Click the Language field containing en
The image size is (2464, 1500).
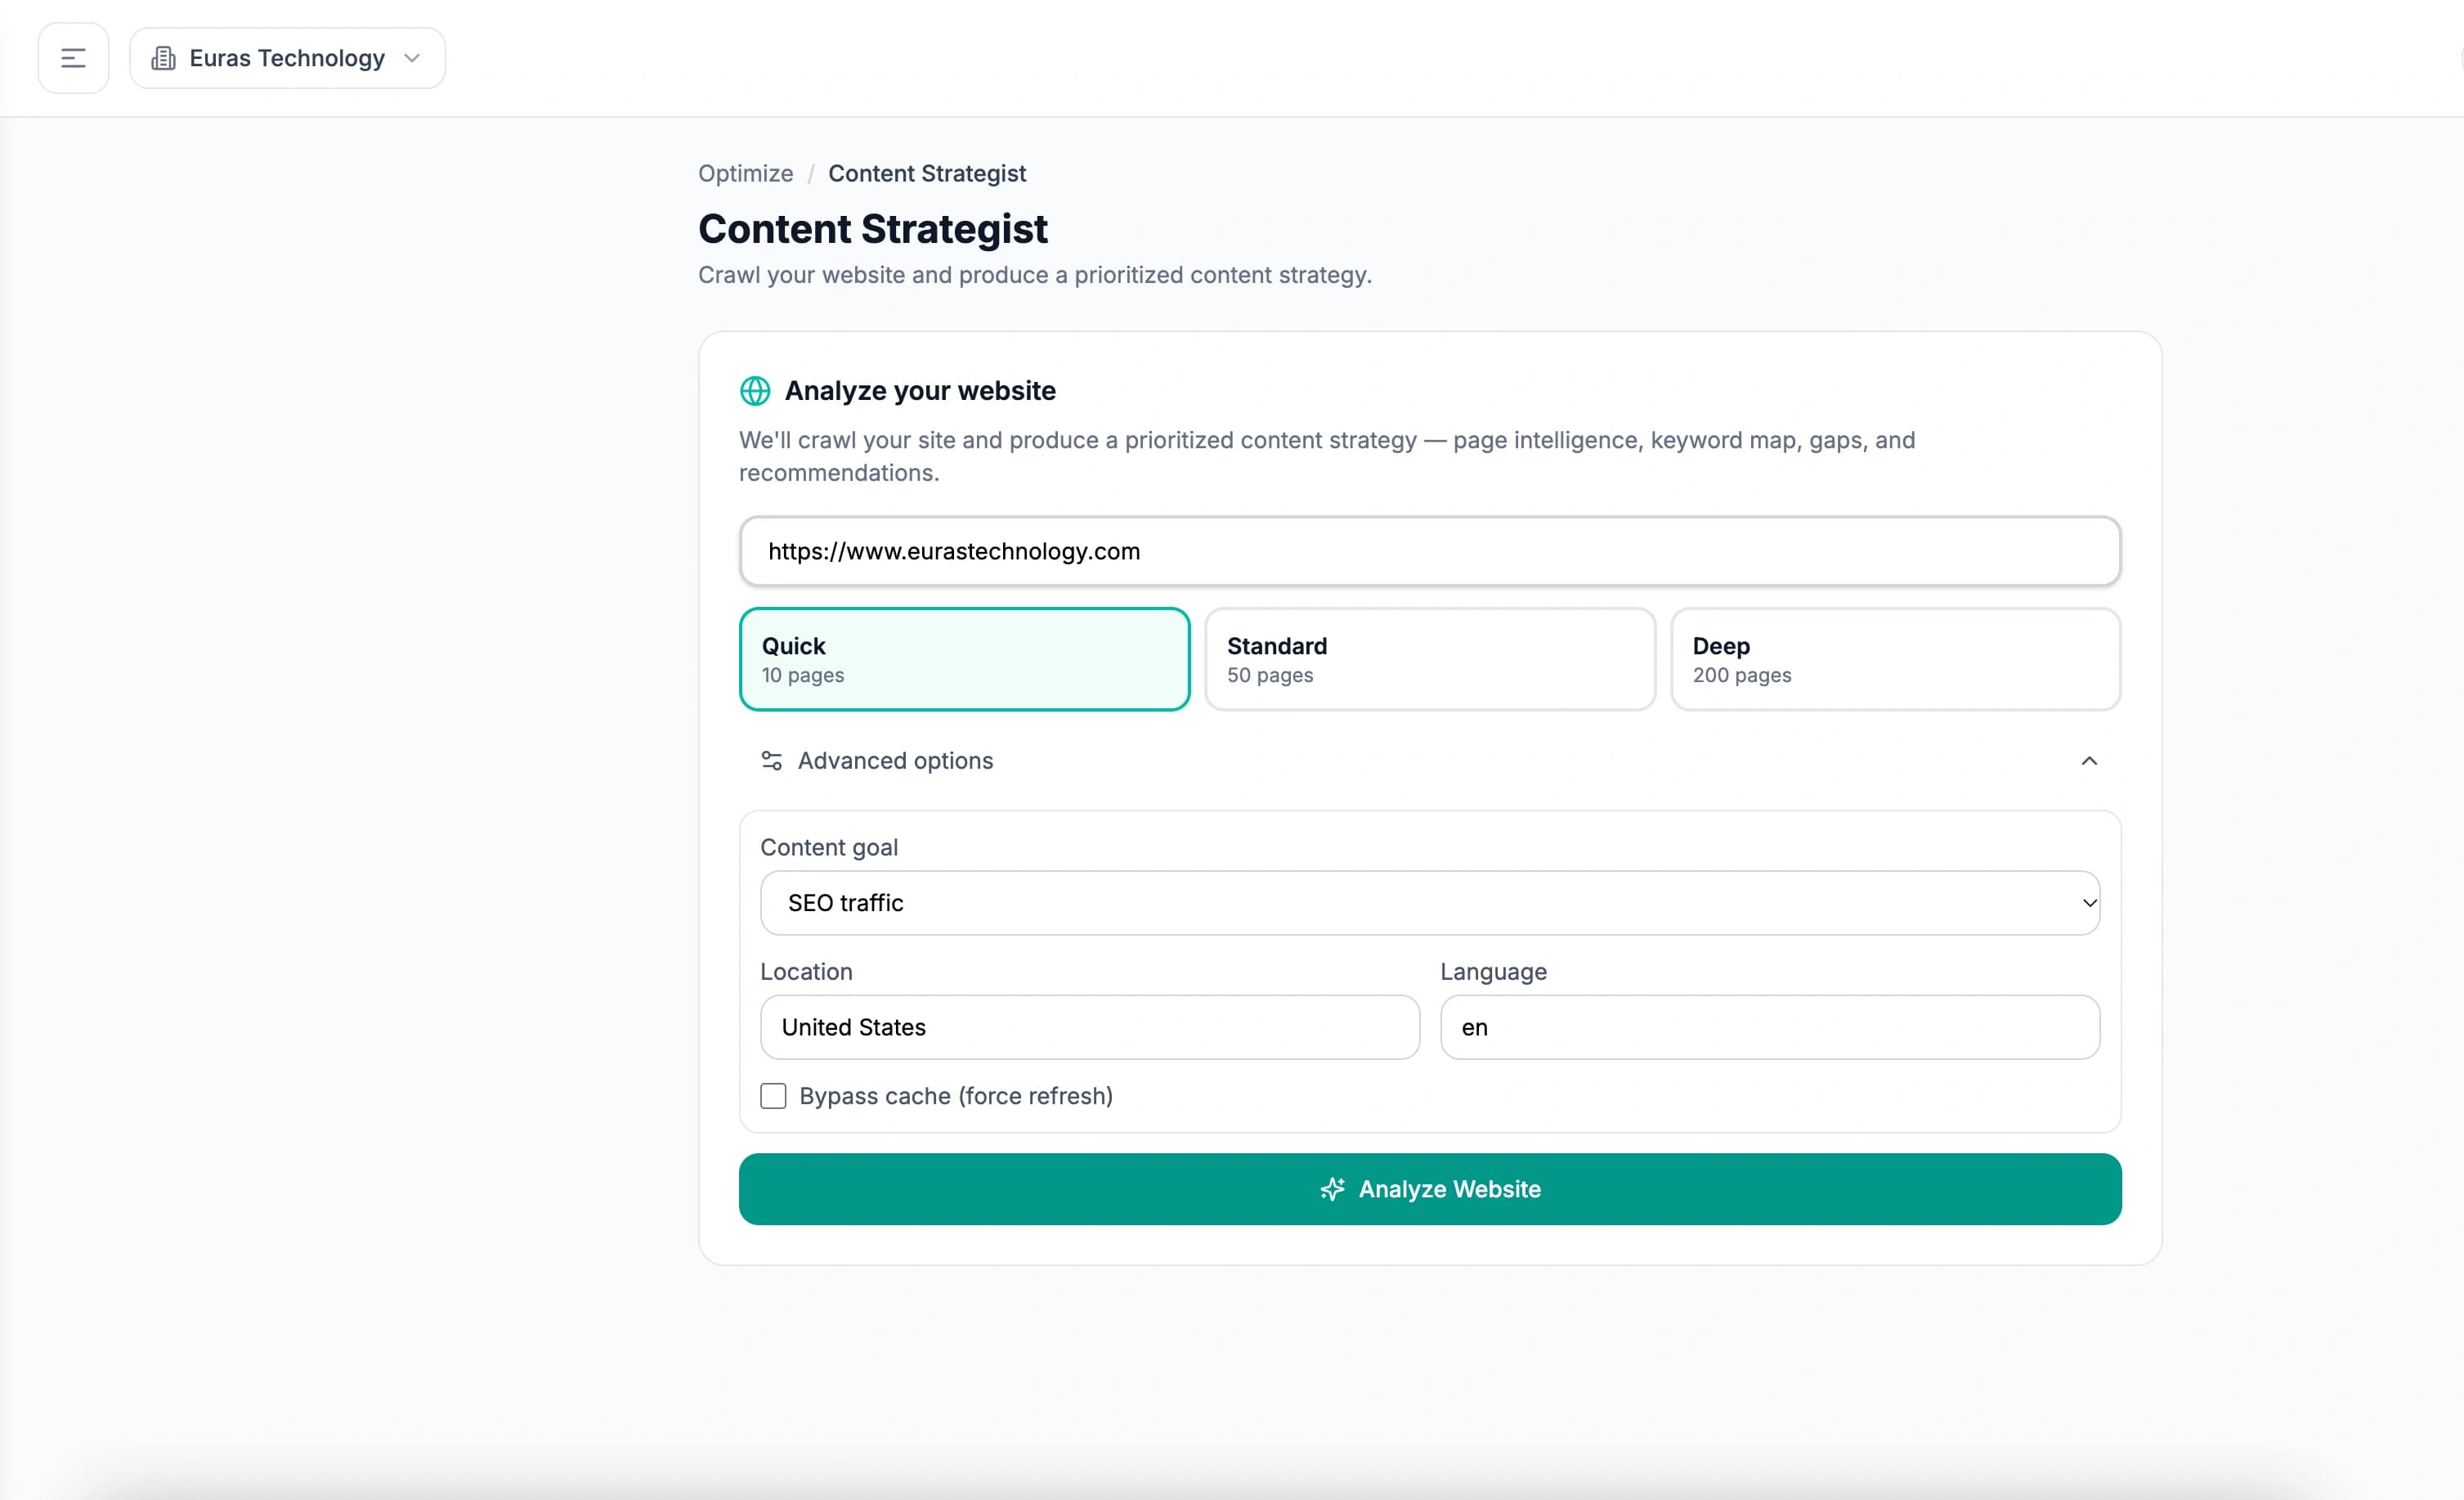point(1770,1026)
